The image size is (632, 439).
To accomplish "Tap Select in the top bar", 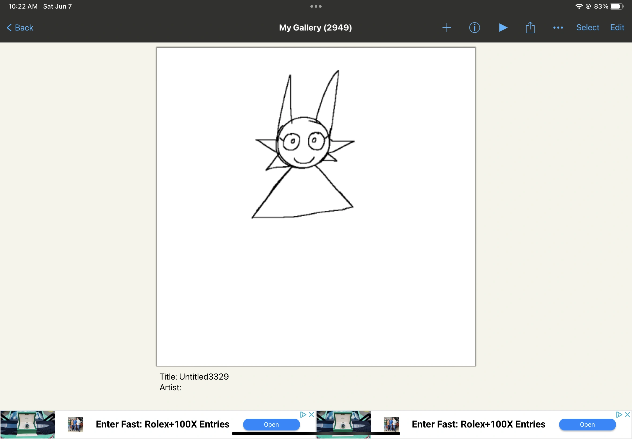I will (588, 28).
